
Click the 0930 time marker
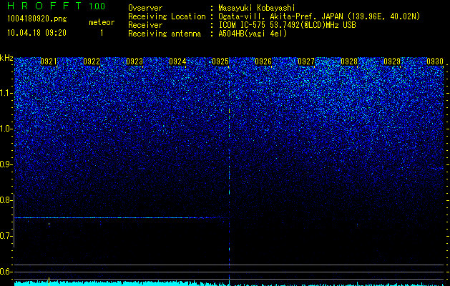435,61
